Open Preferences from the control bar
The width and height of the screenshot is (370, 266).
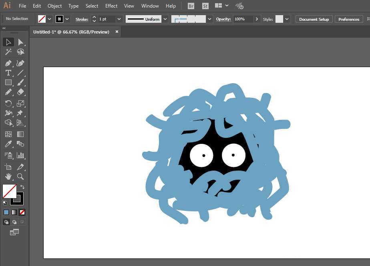coord(349,19)
